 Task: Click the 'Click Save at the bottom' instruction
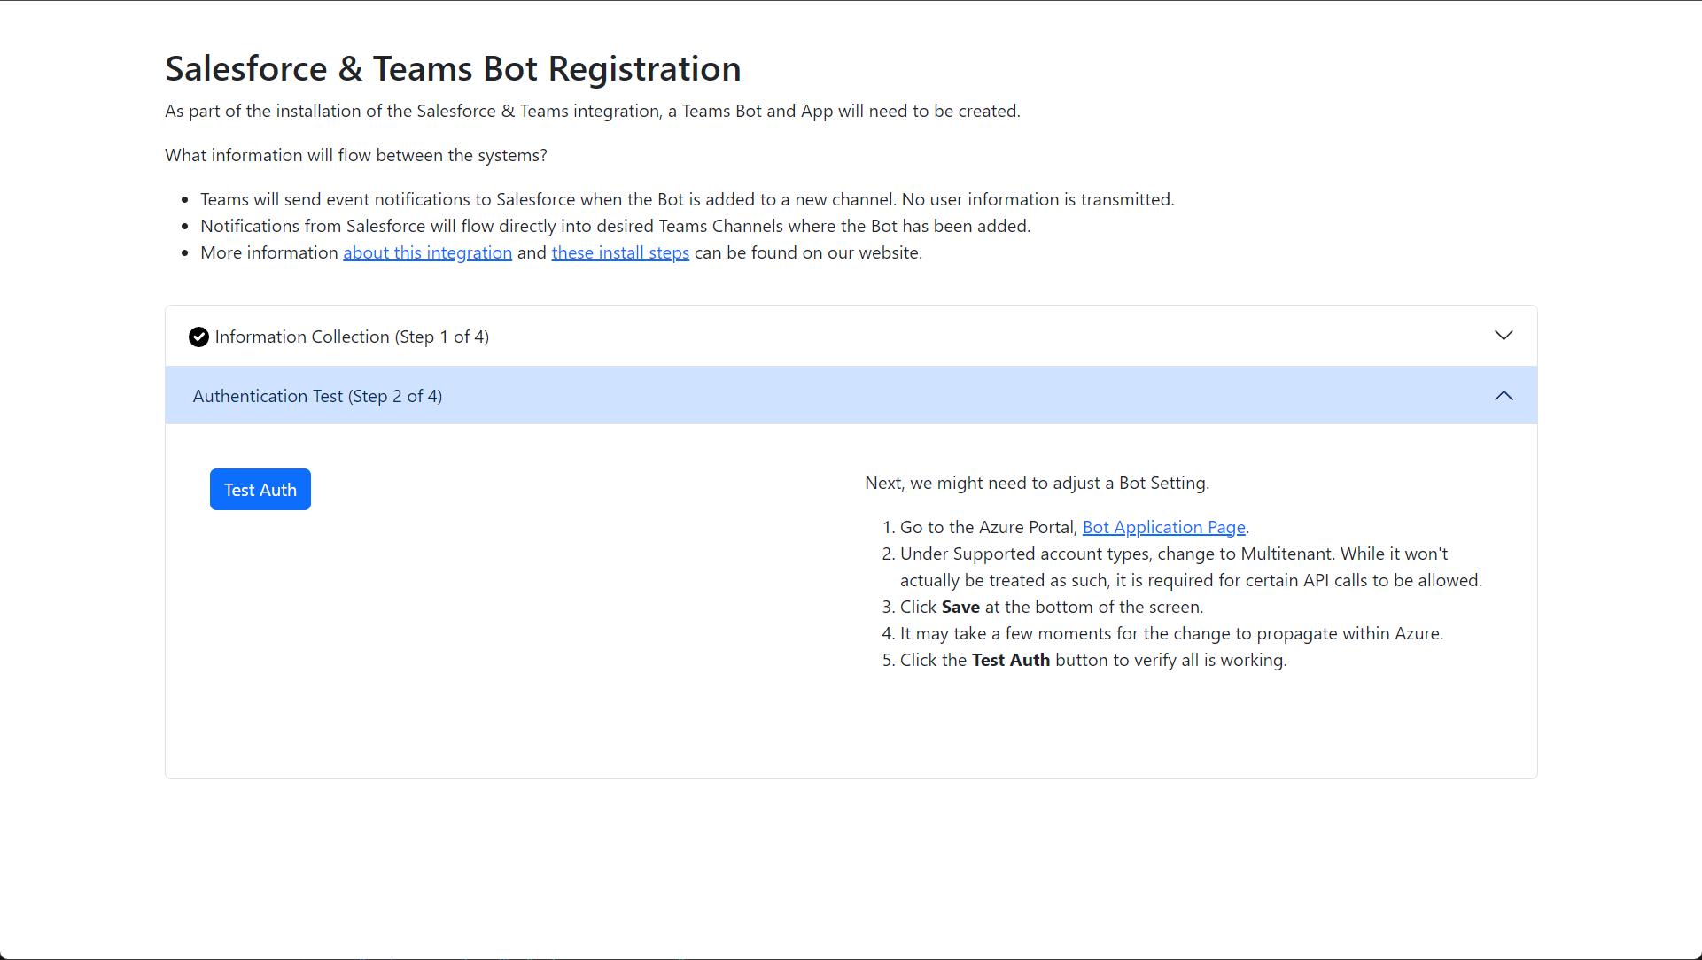1051,607
